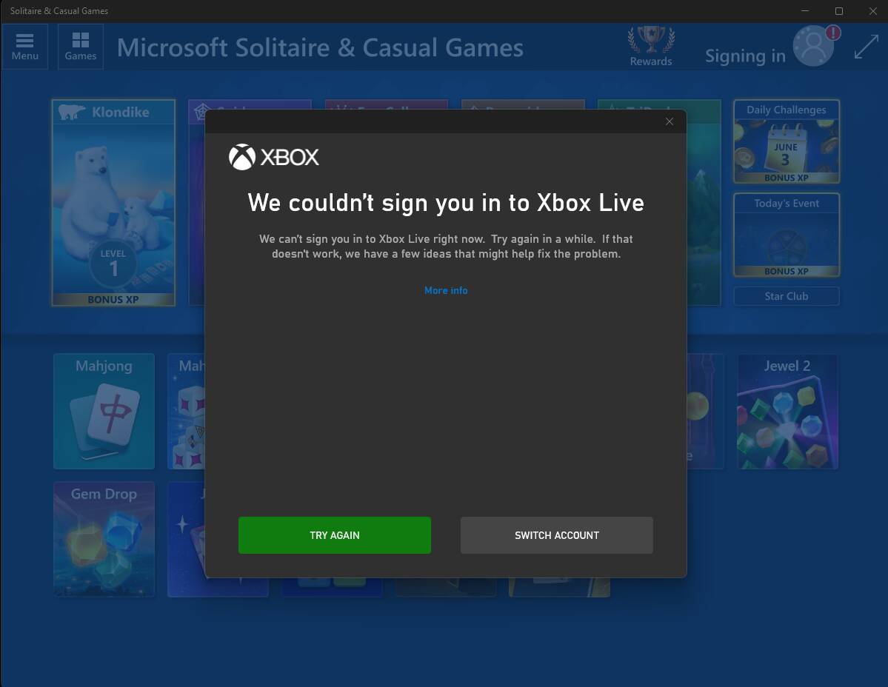This screenshot has height=687, width=888.
Task: Open the Daily Challenges calendar tile
Action: click(787, 141)
